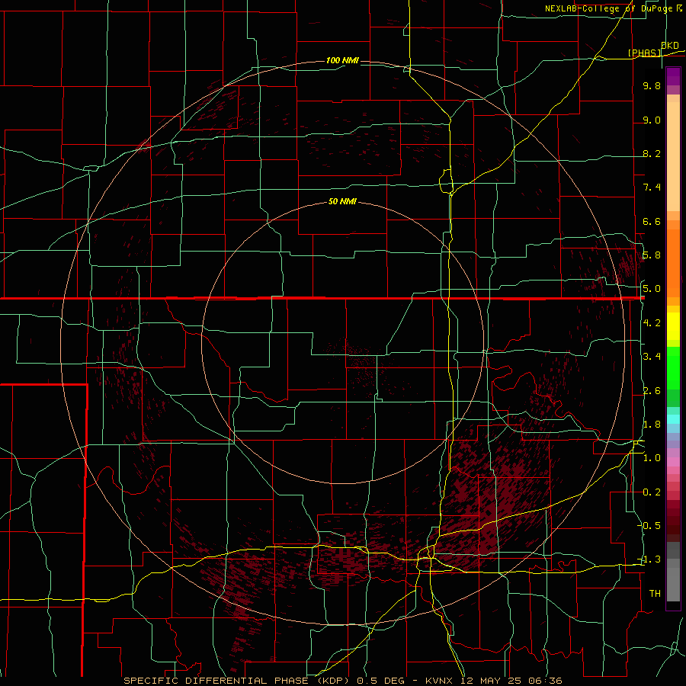Click the "0.2" scale value
Viewport: 686px width, 686px height.
point(652,492)
